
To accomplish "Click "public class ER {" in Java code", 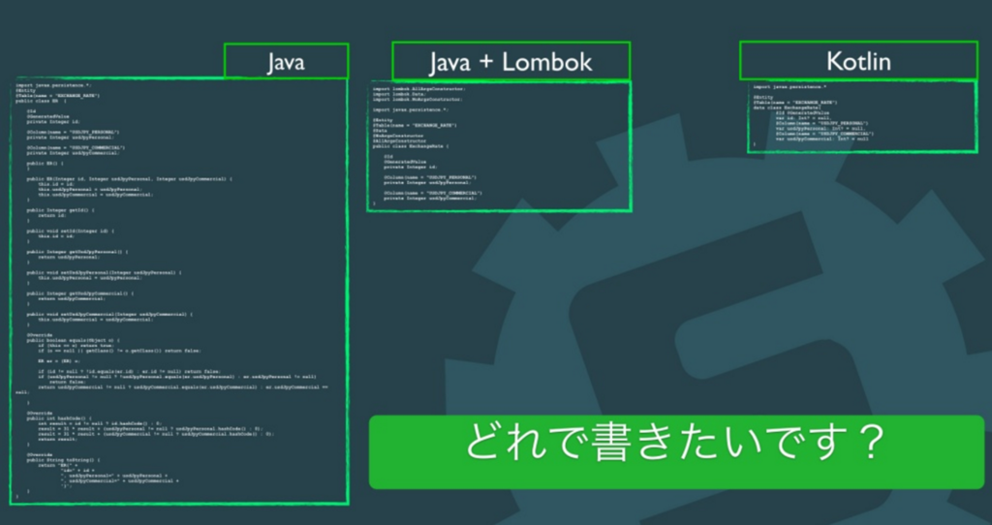I will (x=39, y=101).
